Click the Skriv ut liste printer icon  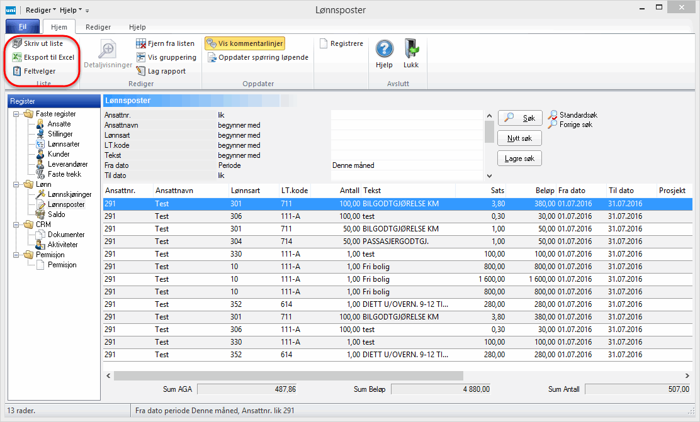point(17,43)
